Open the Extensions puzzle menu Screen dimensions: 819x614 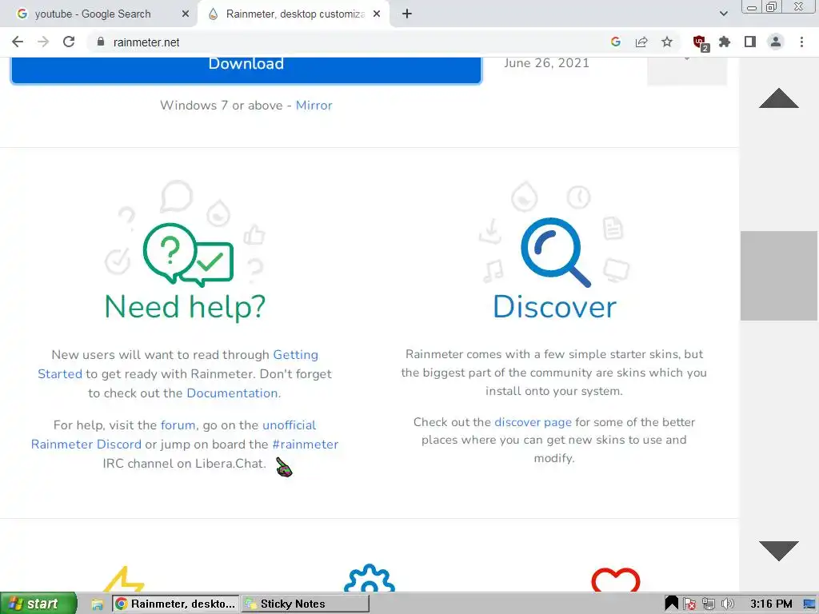[x=725, y=42]
